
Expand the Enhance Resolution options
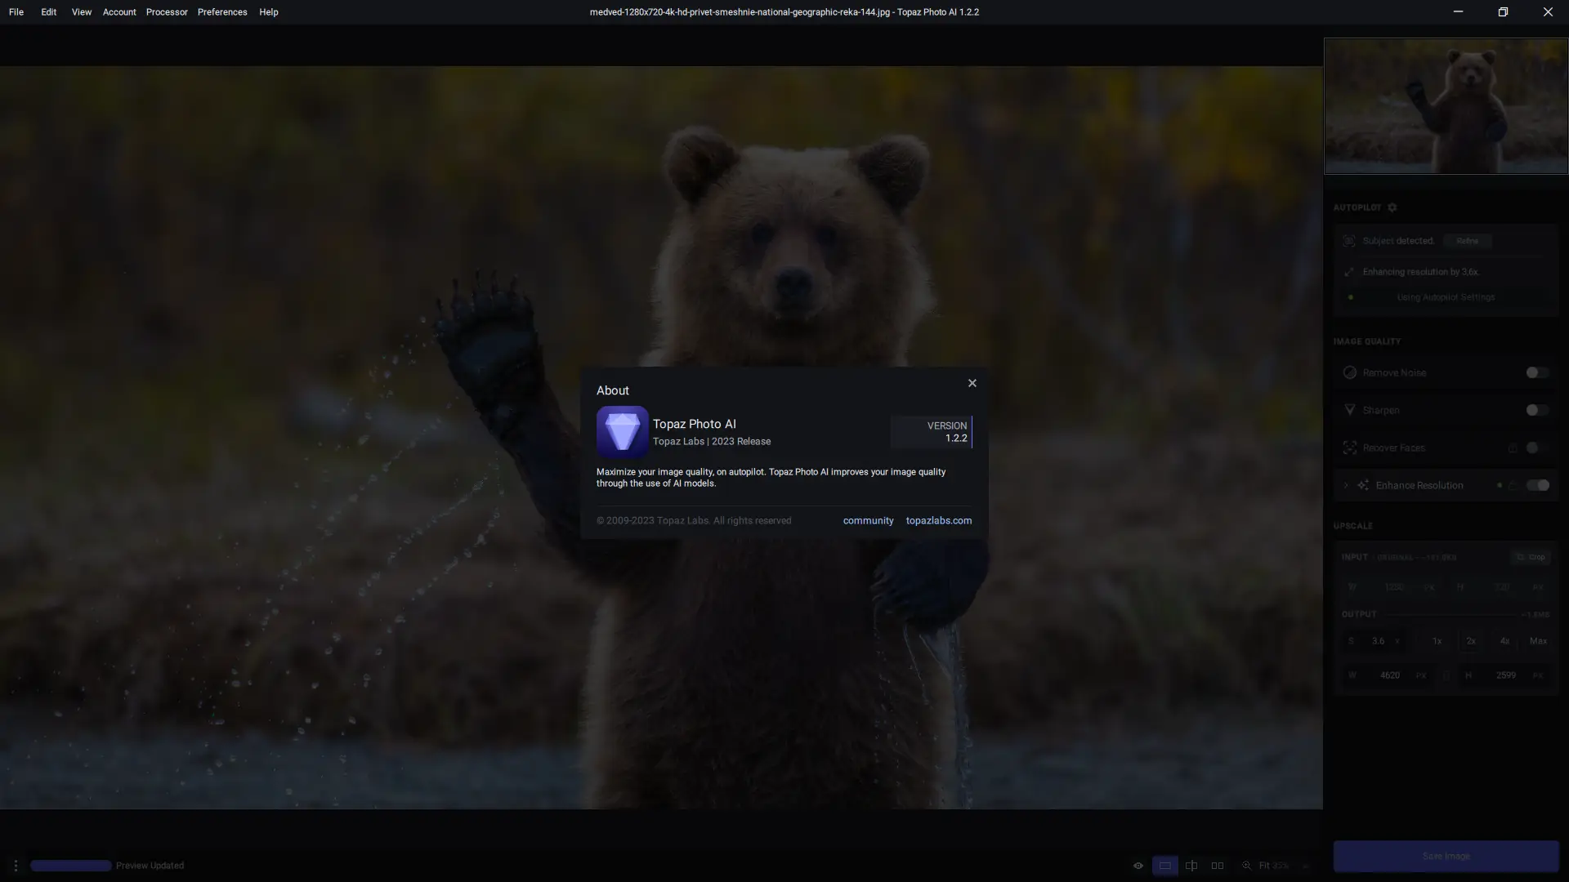1346,485
